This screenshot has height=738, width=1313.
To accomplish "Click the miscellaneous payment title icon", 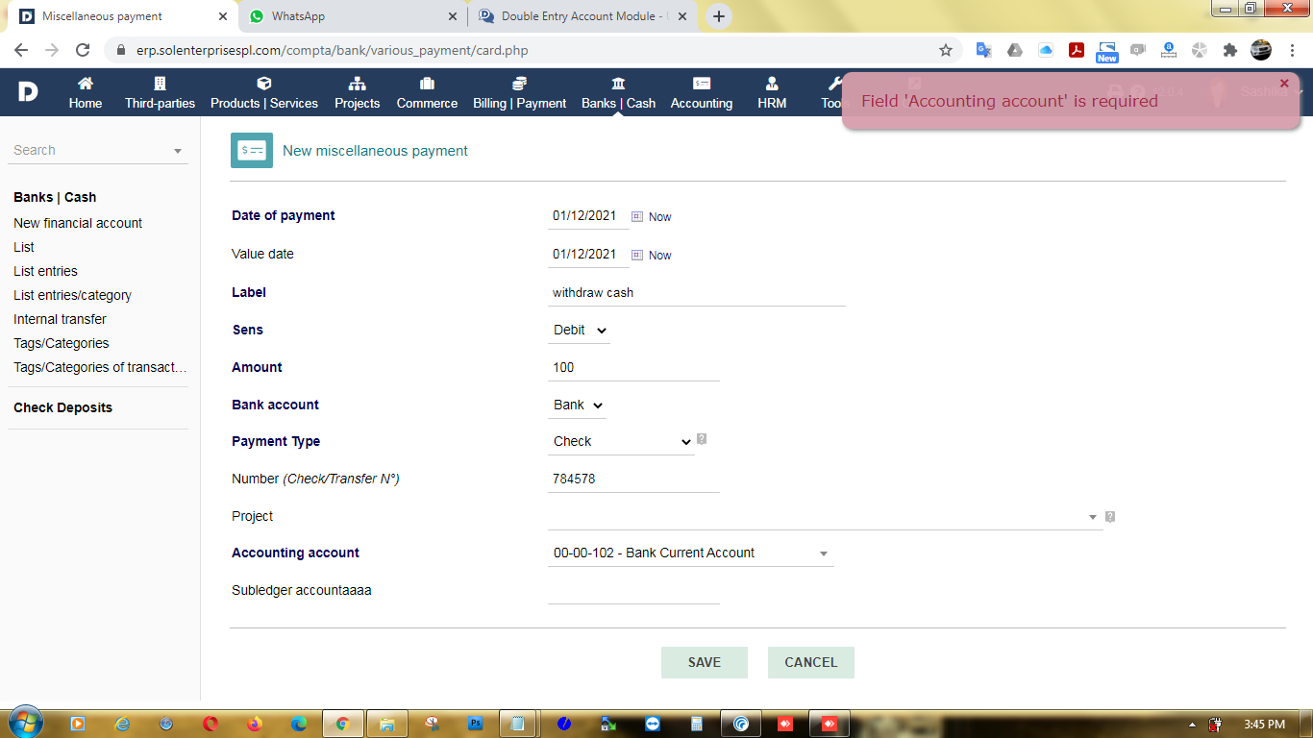I will point(252,150).
